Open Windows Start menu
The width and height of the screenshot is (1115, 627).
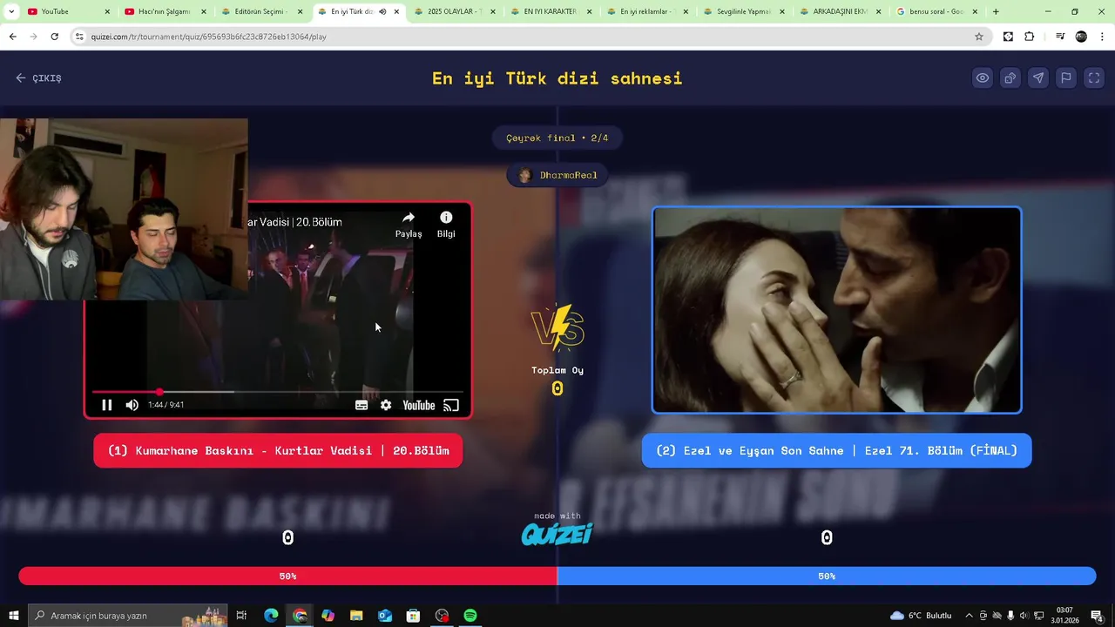[13, 616]
